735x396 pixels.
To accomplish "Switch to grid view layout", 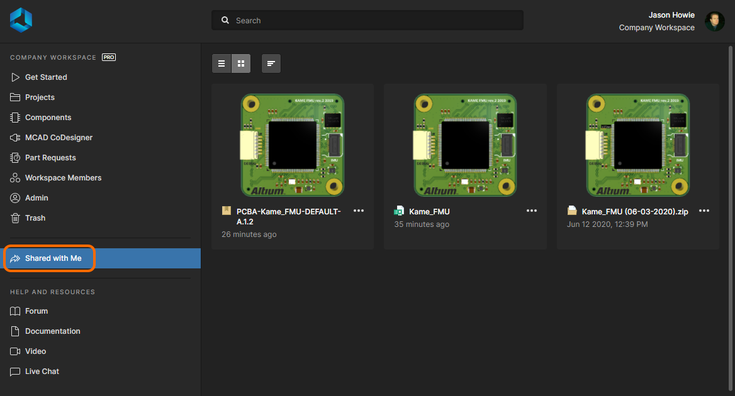I will click(x=241, y=63).
